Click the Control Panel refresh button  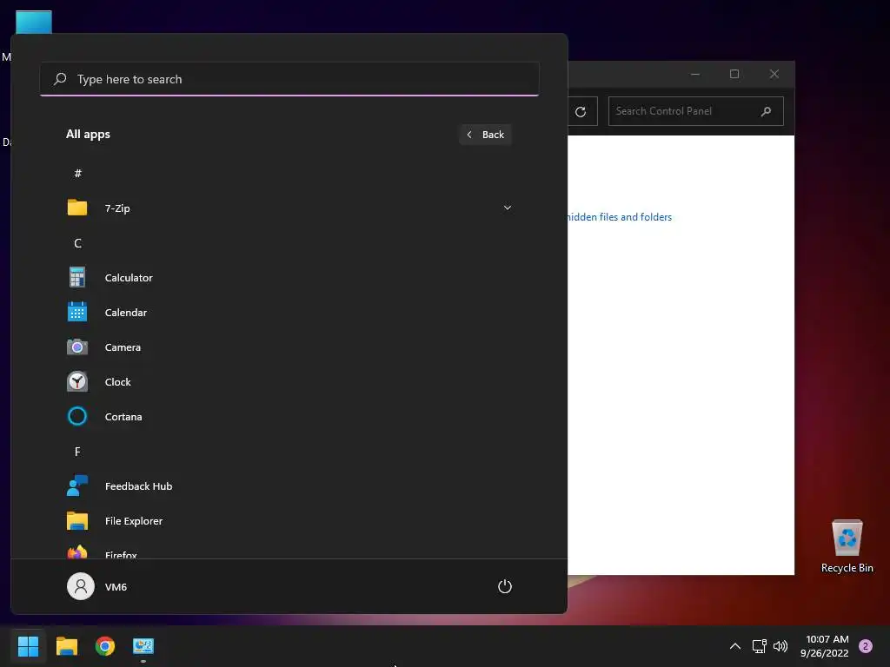click(x=581, y=112)
